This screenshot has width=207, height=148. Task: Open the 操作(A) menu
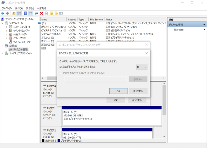(x=19, y=8)
